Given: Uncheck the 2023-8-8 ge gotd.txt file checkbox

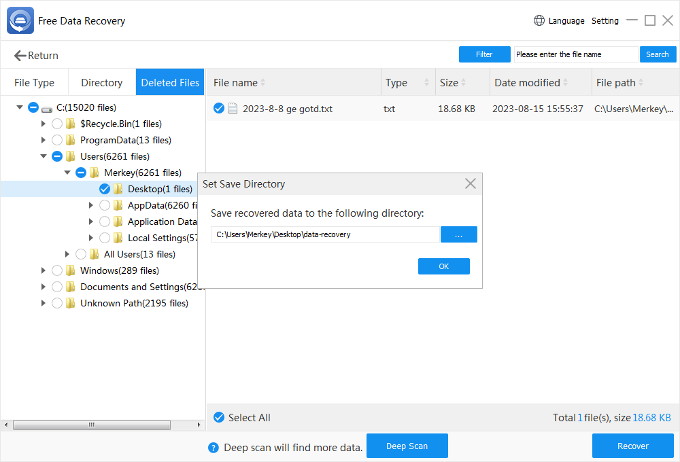Looking at the screenshot, I should click(218, 109).
